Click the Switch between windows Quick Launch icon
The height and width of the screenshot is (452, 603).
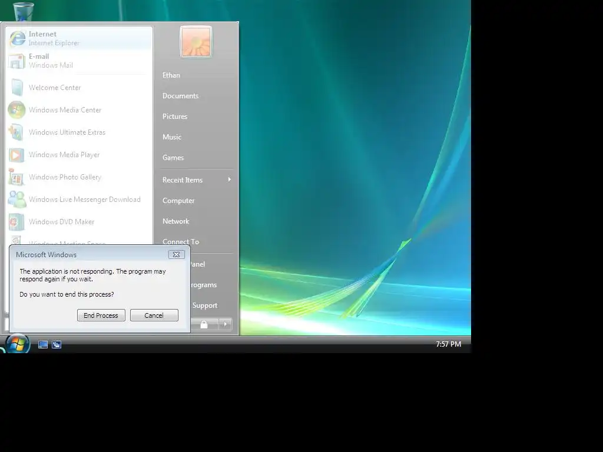(57, 345)
